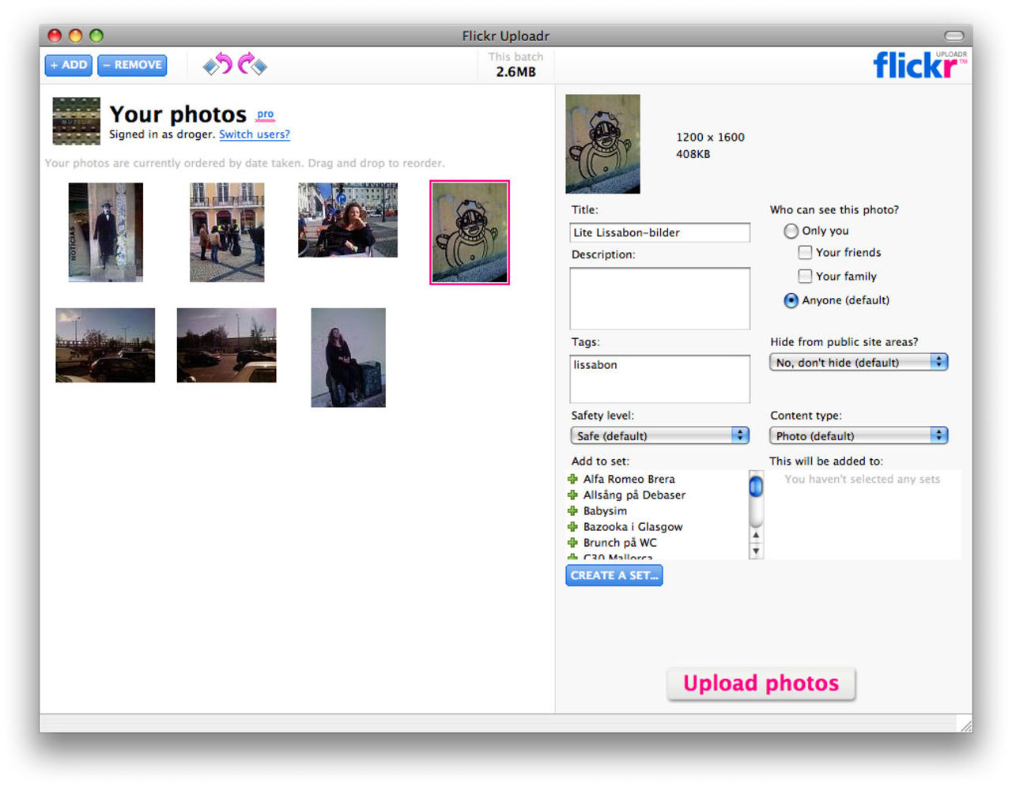Add photo to the Brunch på WC set

coord(572,542)
